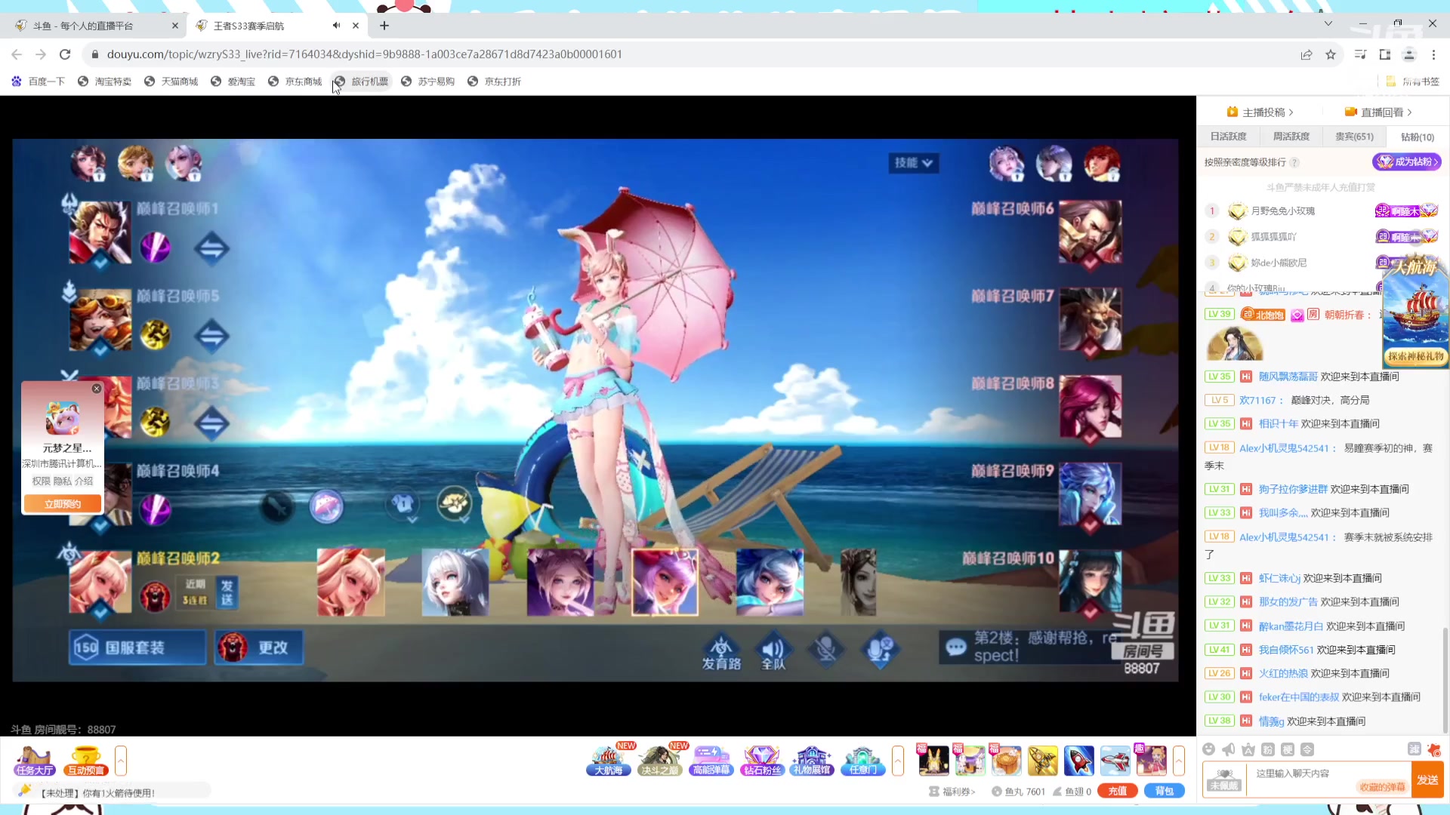Expand the arrow next to 互动预言
The image size is (1450, 815).
coord(121,760)
